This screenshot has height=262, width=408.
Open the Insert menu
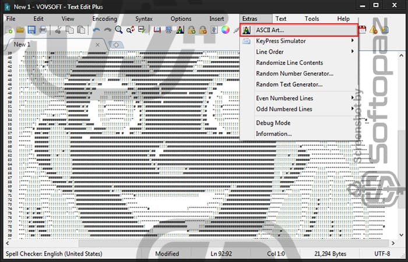pos(216,19)
